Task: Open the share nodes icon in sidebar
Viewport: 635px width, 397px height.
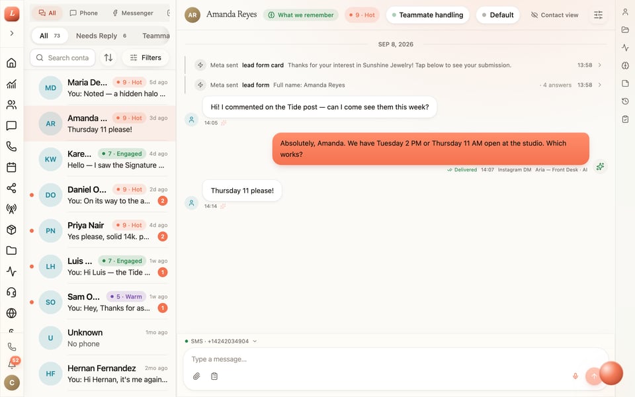Action: 11,188
